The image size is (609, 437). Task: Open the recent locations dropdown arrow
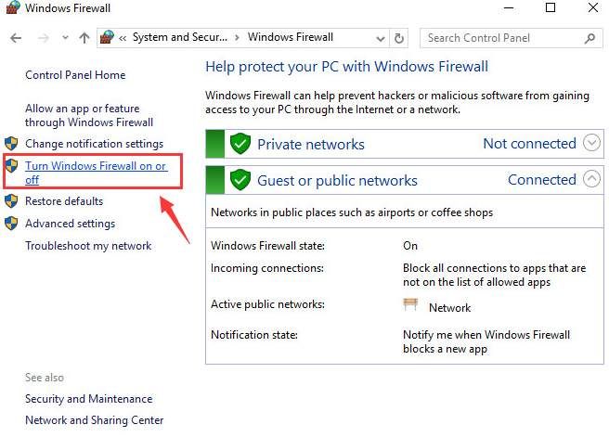(x=64, y=39)
